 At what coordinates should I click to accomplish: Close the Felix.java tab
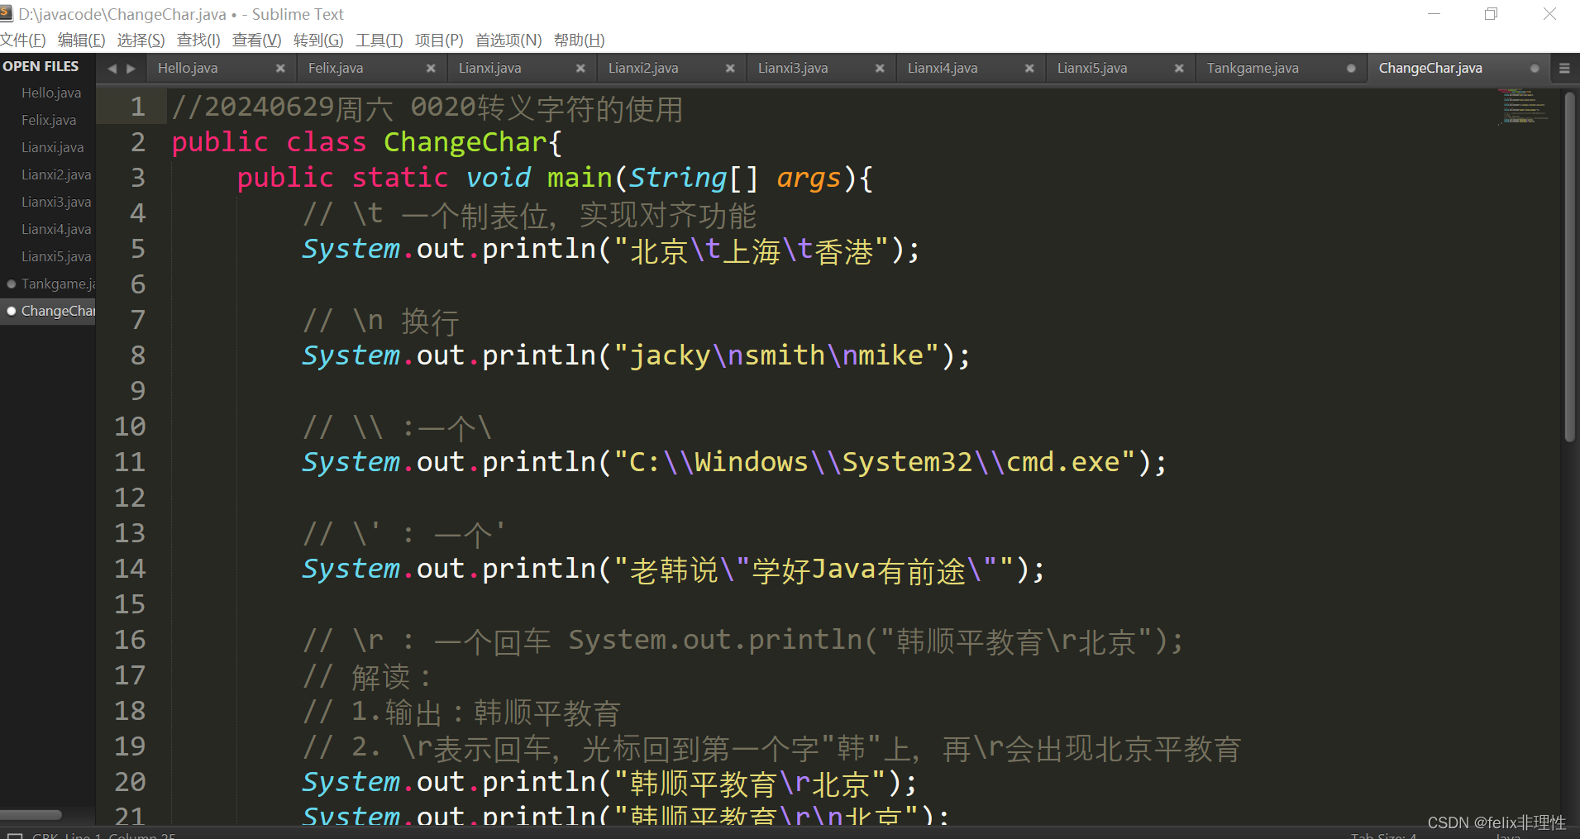coord(431,69)
